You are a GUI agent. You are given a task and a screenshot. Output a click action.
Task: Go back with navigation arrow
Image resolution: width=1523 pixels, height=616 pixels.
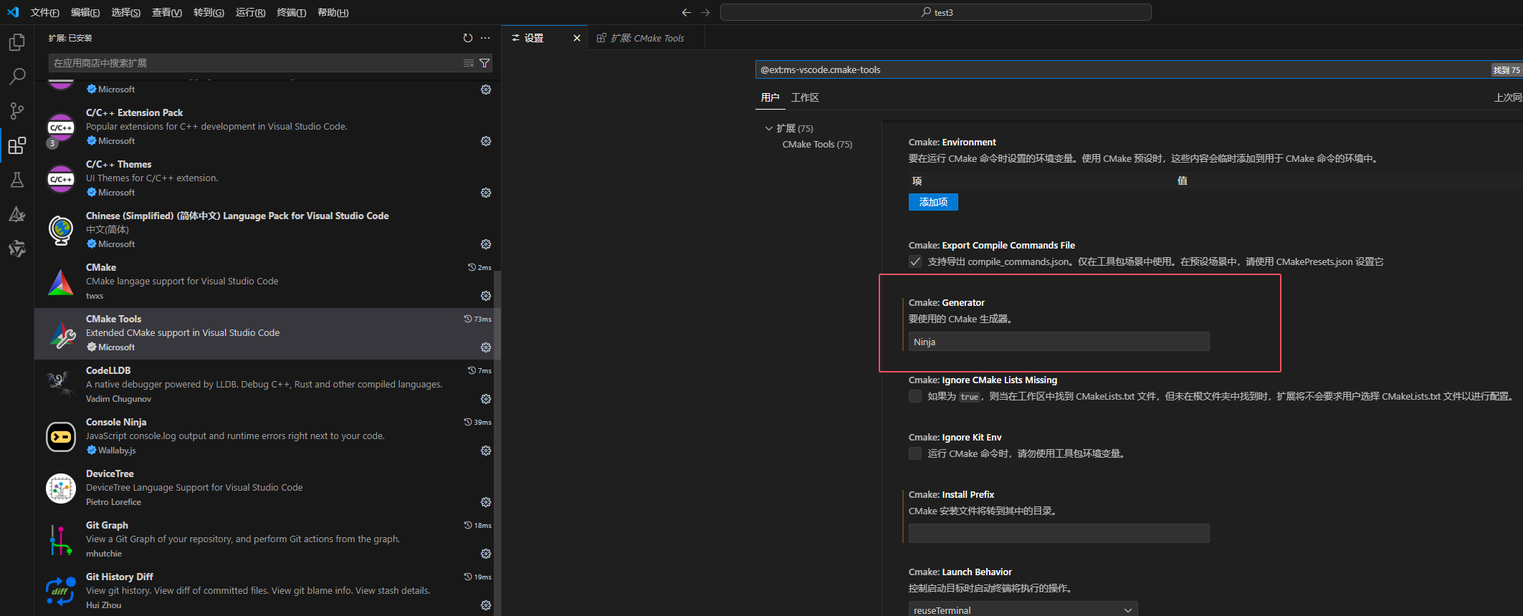pyautogui.click(x=687, y=12)
